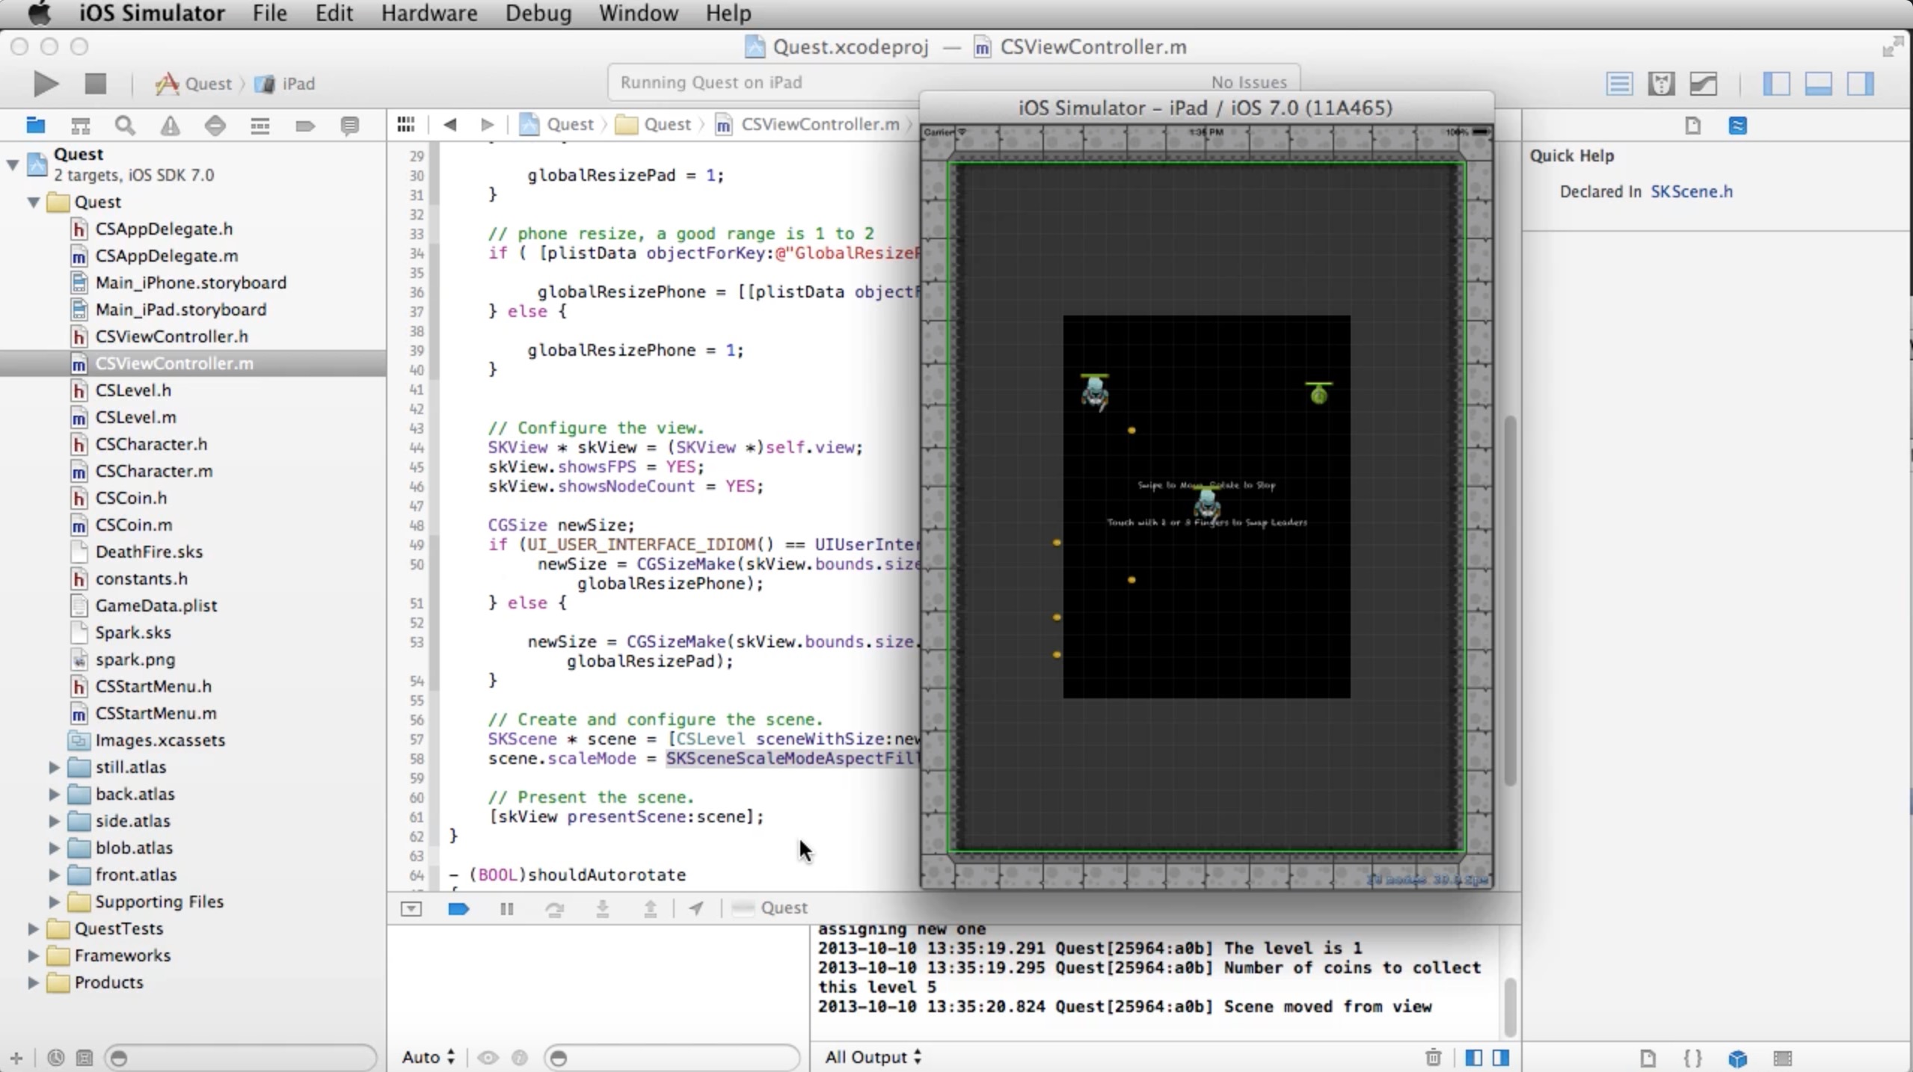Open the Debug menu
The image size is (1913, 1072).
coord(538,13)
